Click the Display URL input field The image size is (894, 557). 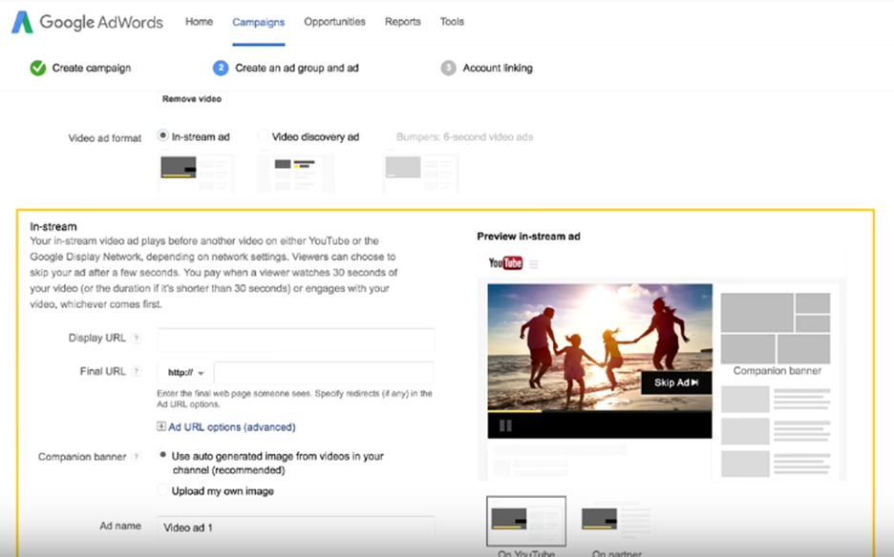[x=295, y=339]
